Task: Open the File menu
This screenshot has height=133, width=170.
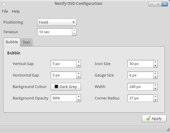Action: pos(5,11)
